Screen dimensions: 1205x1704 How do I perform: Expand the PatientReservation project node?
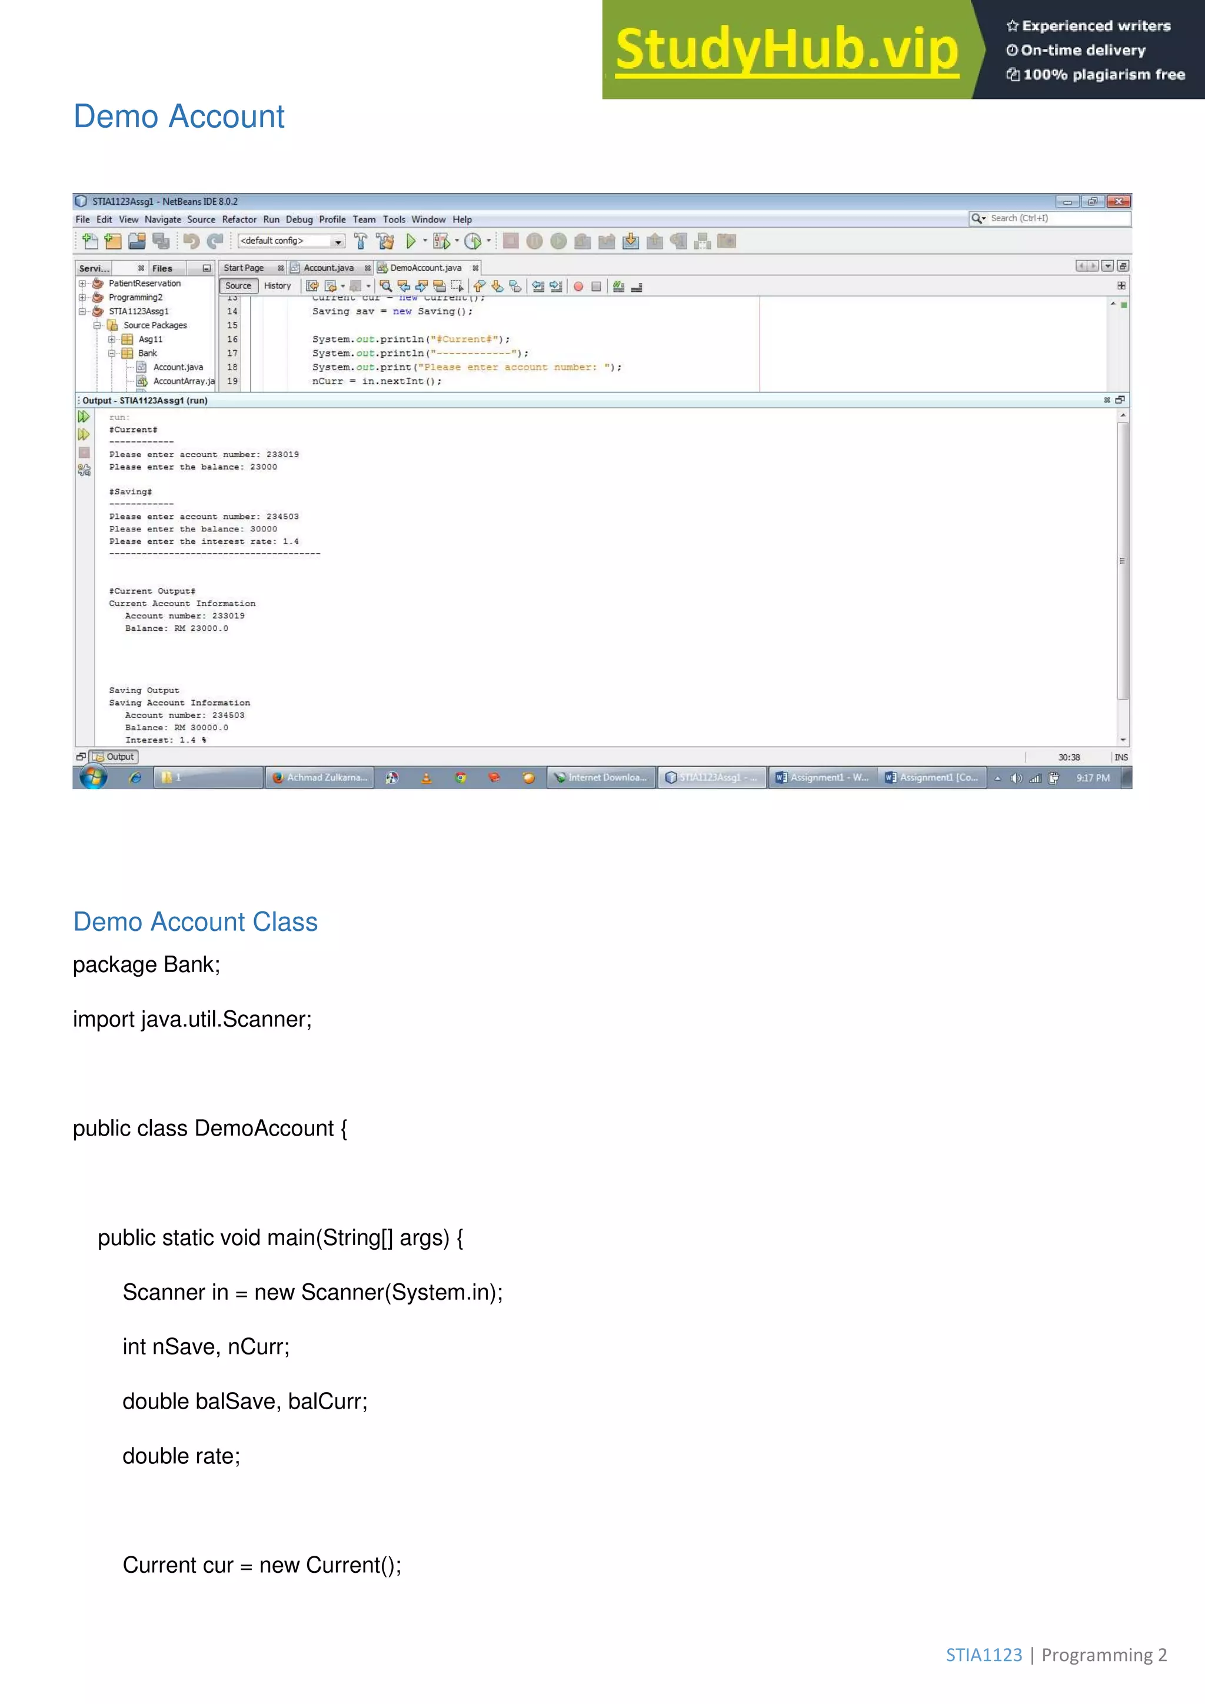pos(82,284)
